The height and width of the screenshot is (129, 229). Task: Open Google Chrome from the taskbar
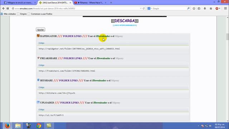39,126
